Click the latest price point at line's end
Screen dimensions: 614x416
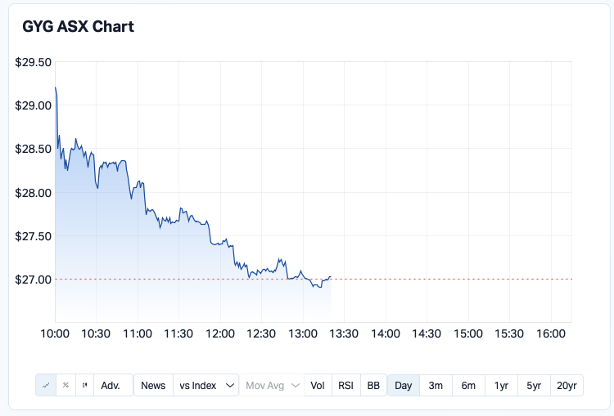tap(330, 277)
